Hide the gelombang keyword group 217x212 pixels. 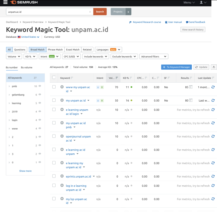[x=40, y=95]
